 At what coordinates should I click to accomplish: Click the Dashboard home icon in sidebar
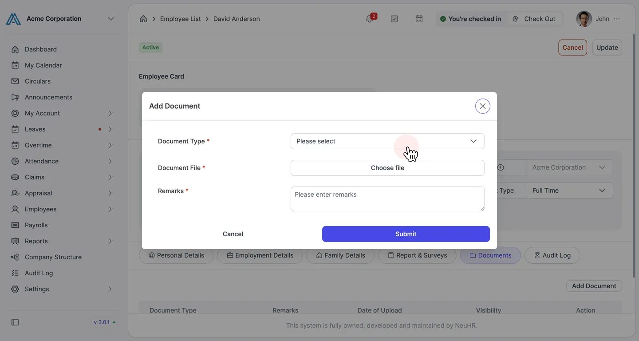pyautogui.click(x=15, y=49)
